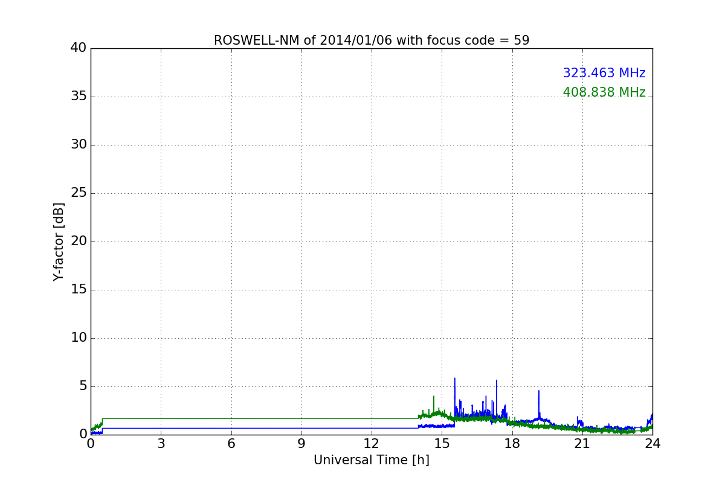Screen dimensions: 725x483
Task: Click x-axis tick label 21
Action: [x=582, y=444]
